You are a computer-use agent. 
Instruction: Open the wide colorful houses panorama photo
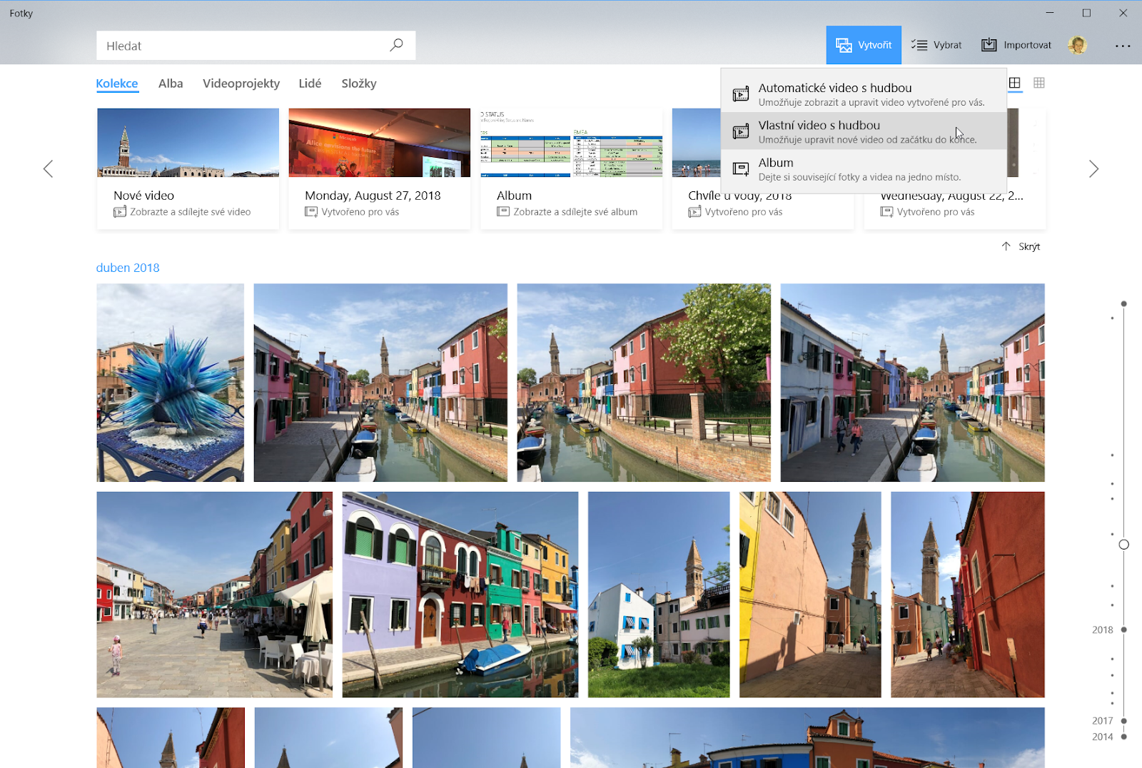point(807,737)
